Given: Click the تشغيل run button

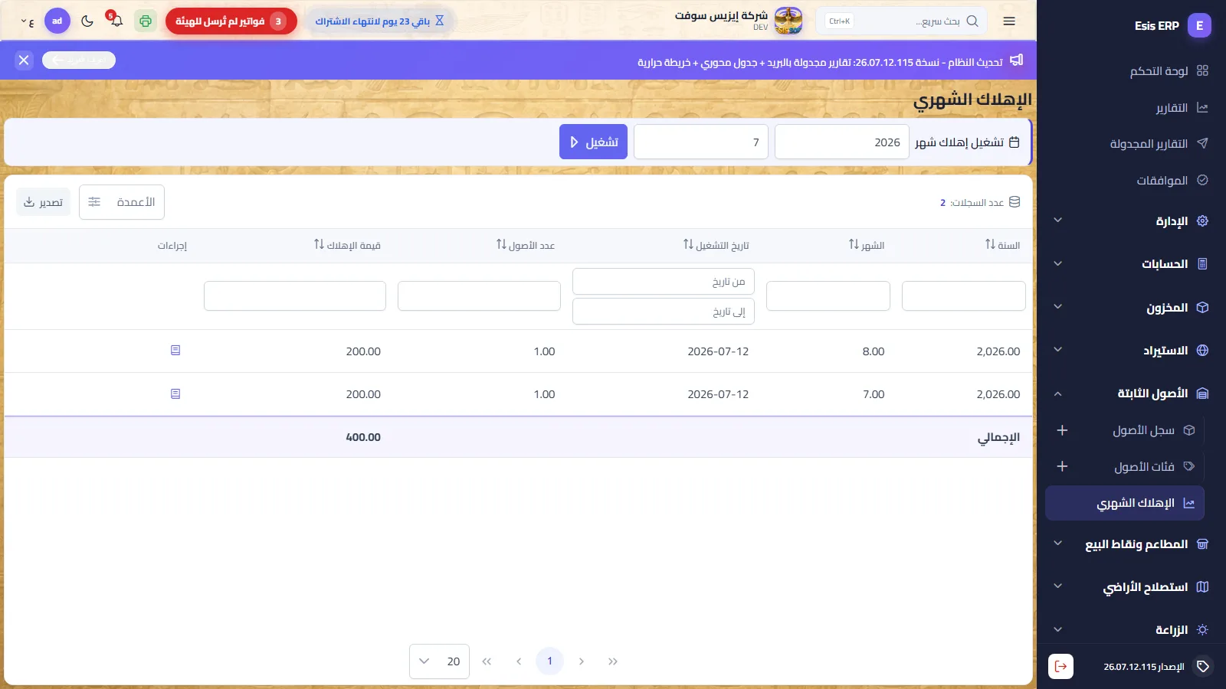Looking at the screenshot, I should [593, 142].
